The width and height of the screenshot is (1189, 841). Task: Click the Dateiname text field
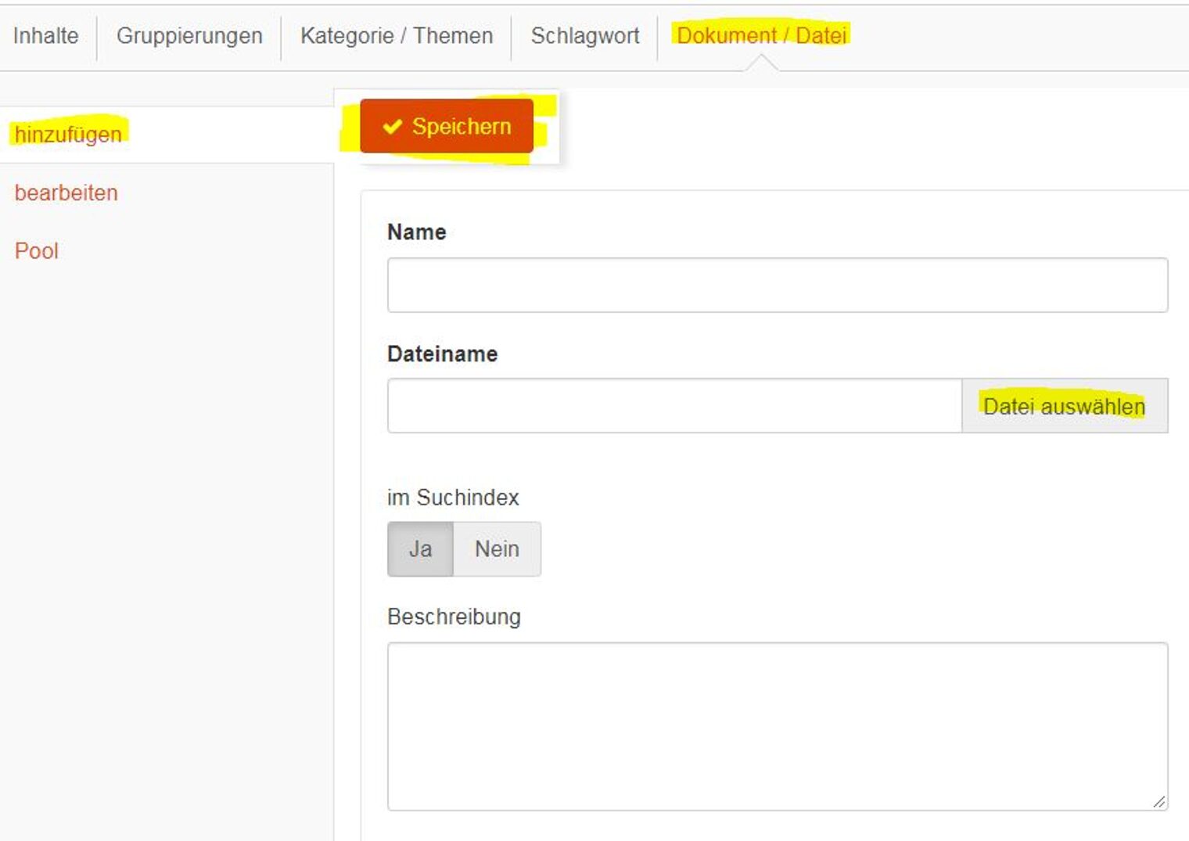[673, 404]
